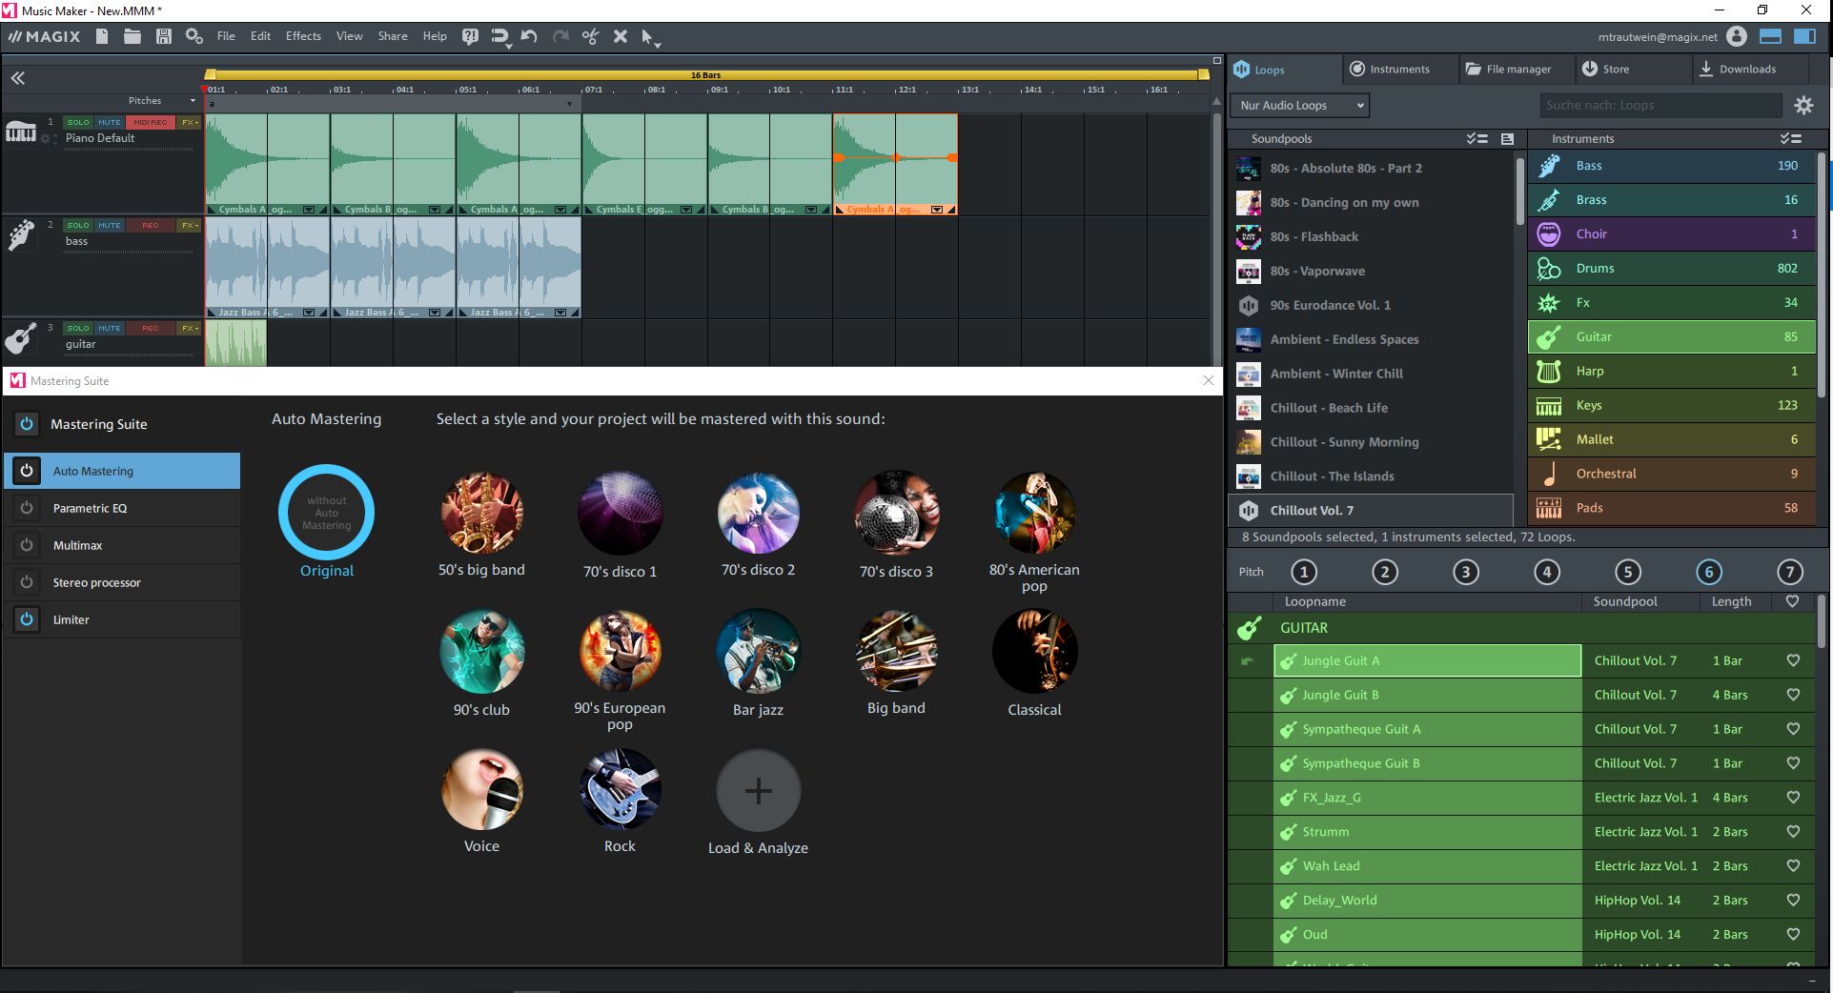This screenshot has height=993, width=1833.
Task: Activate the mouse mode arrow tool
Action: (x=649, y=36)
